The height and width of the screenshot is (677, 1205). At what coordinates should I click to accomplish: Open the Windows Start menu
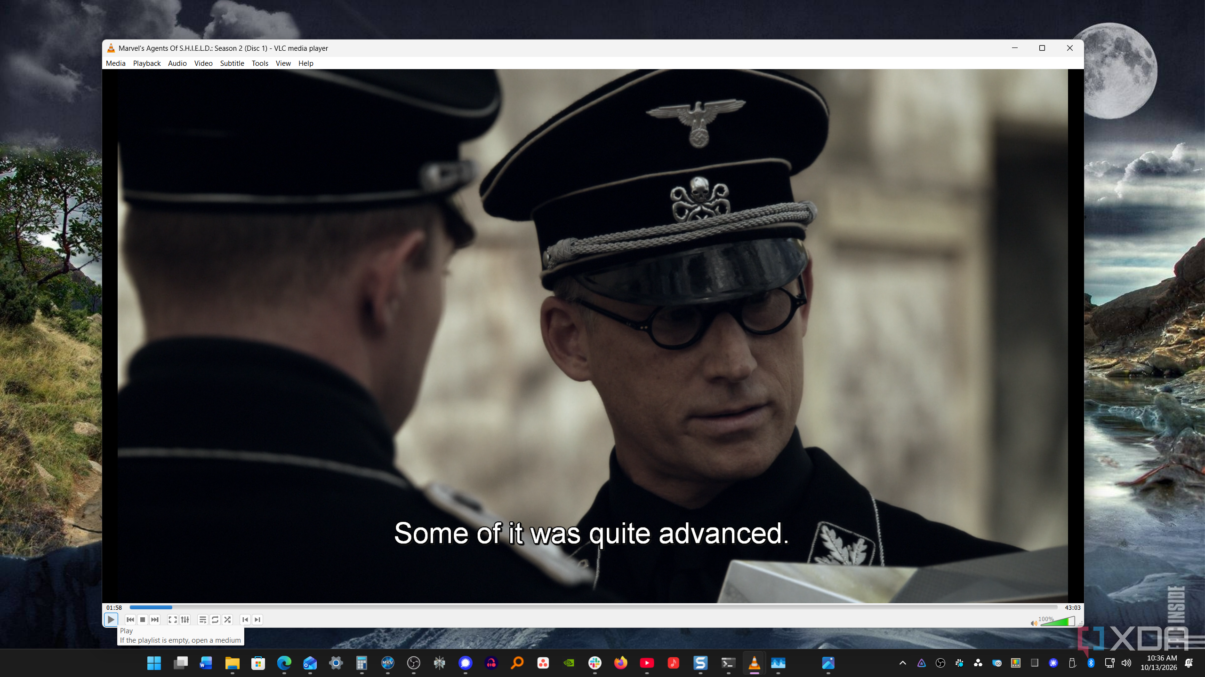click(154, 663)
